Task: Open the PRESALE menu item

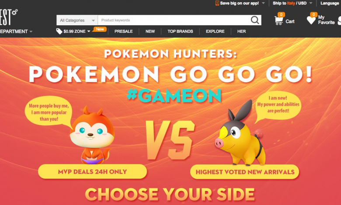Action: [x=124, y=31]
